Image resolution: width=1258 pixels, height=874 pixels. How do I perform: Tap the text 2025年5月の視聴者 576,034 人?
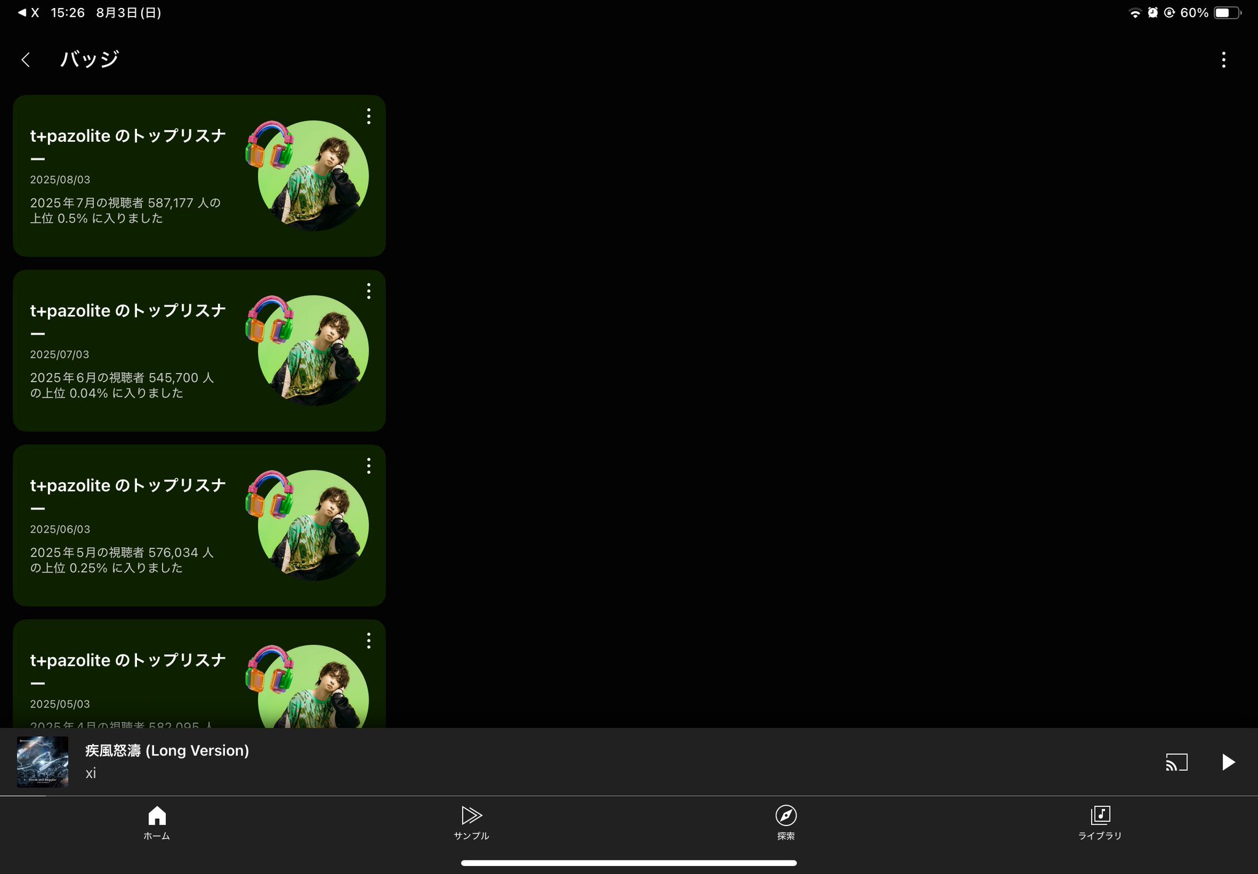(x=122, y=553)
